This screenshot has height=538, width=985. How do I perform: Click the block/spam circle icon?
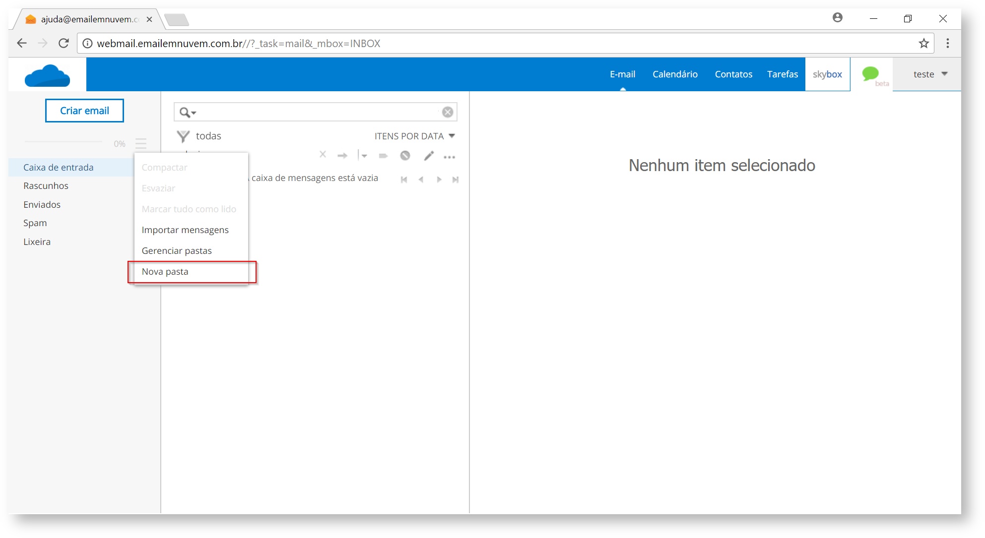point(405,156)
